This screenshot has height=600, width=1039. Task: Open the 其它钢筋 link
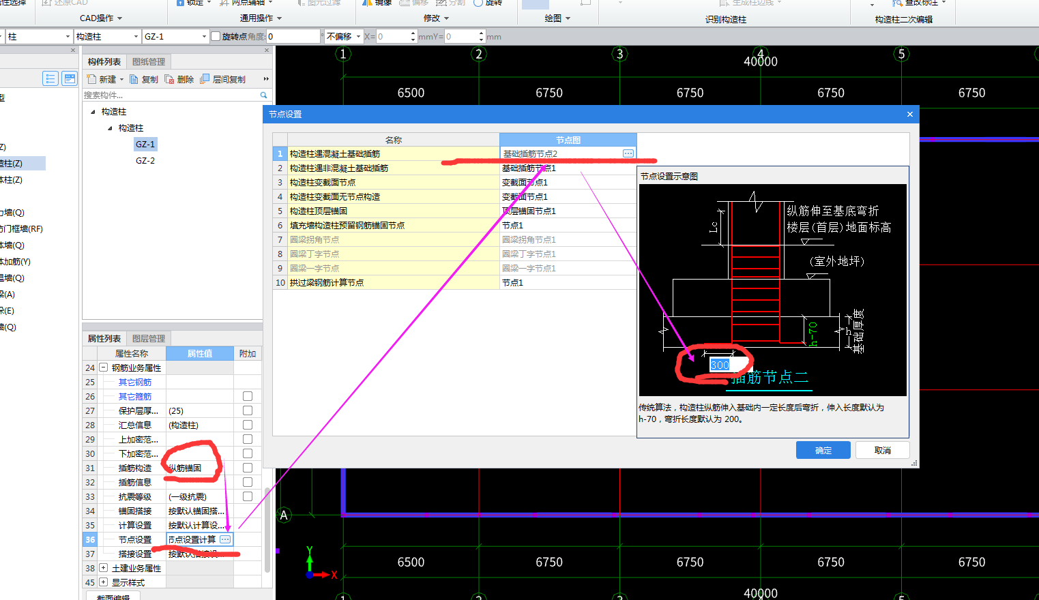(135, 382)
